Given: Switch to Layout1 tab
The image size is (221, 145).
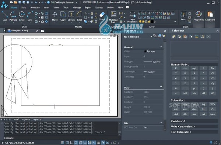Looking at the screenshot, I should 26,120.
